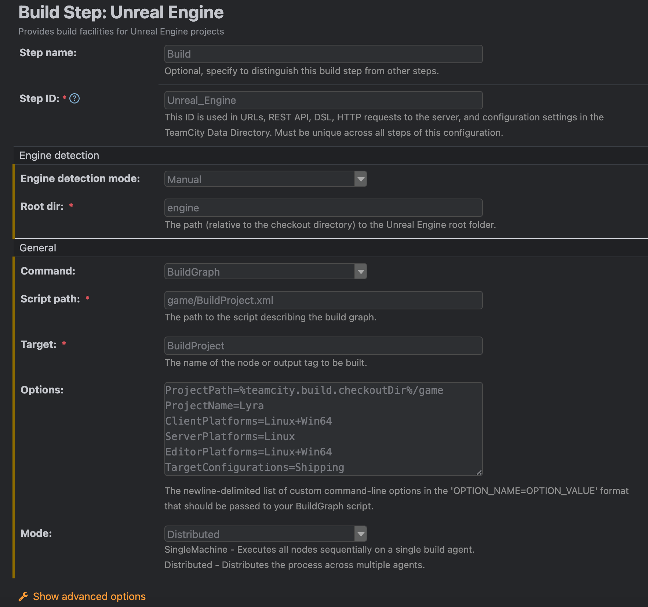Click the ClientPlatforms=Linux+Win64 line

pos(248,421)
